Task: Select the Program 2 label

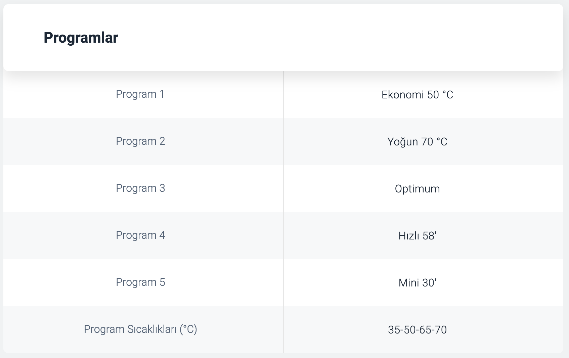Action: pyautogui.click(x=140, y=141)
